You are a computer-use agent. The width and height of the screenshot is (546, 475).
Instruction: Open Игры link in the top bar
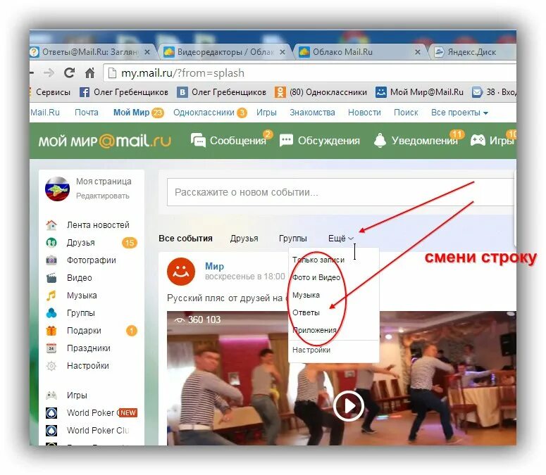click(x=266, y=113)
